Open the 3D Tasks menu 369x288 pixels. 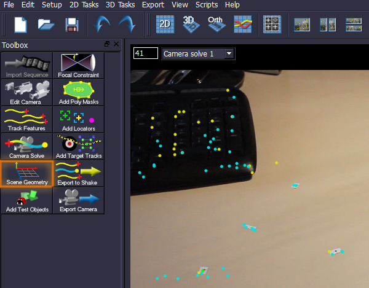coord(121,5)
